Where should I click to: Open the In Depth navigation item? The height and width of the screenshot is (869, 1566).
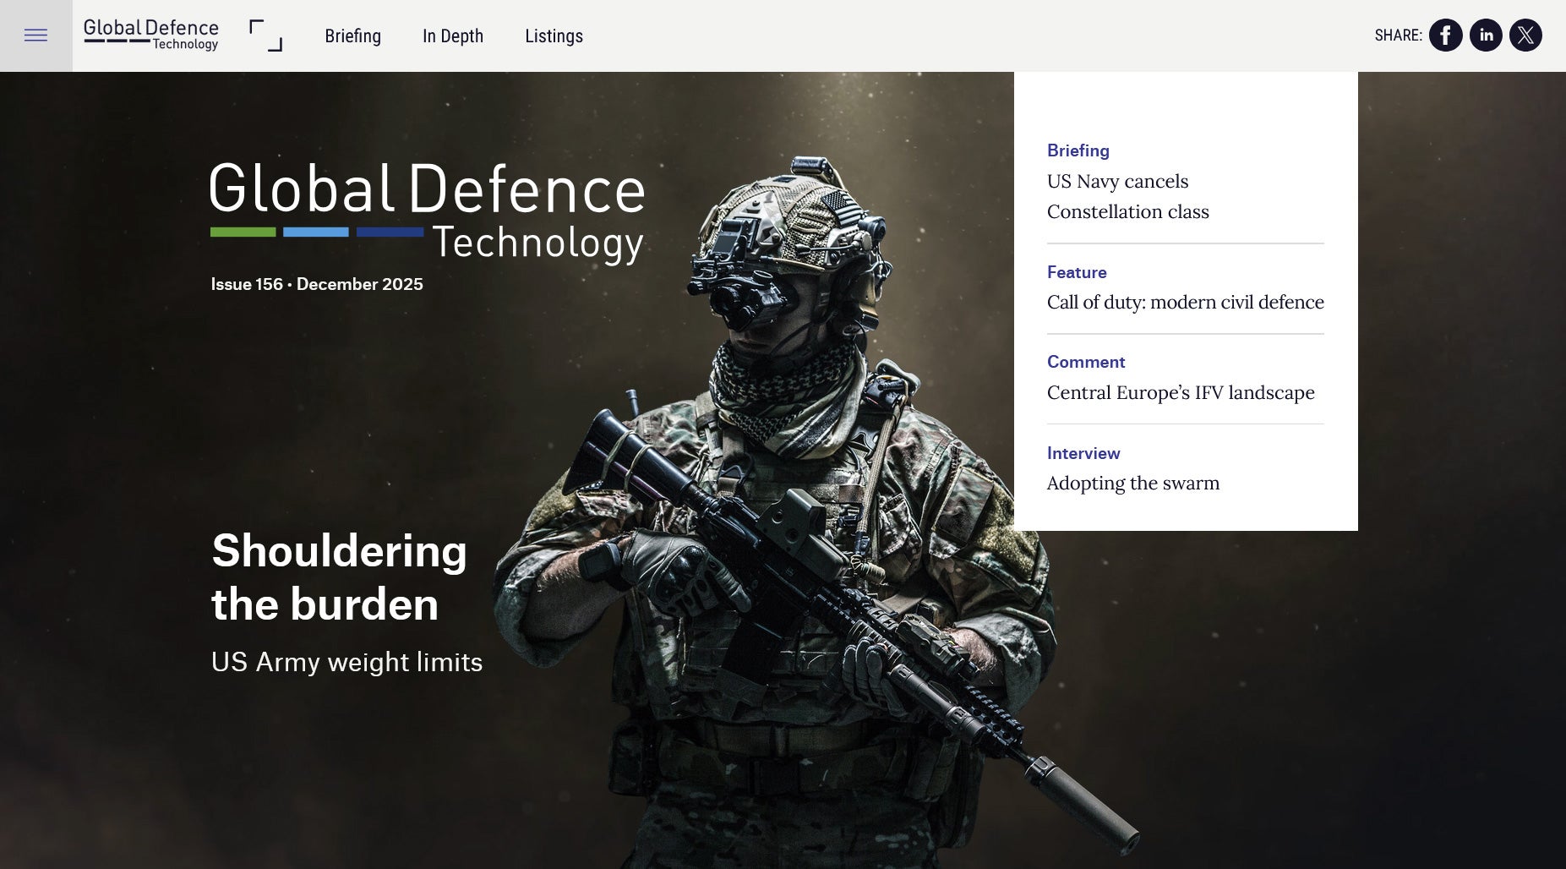pyautogui.click(x=452, y=36)
